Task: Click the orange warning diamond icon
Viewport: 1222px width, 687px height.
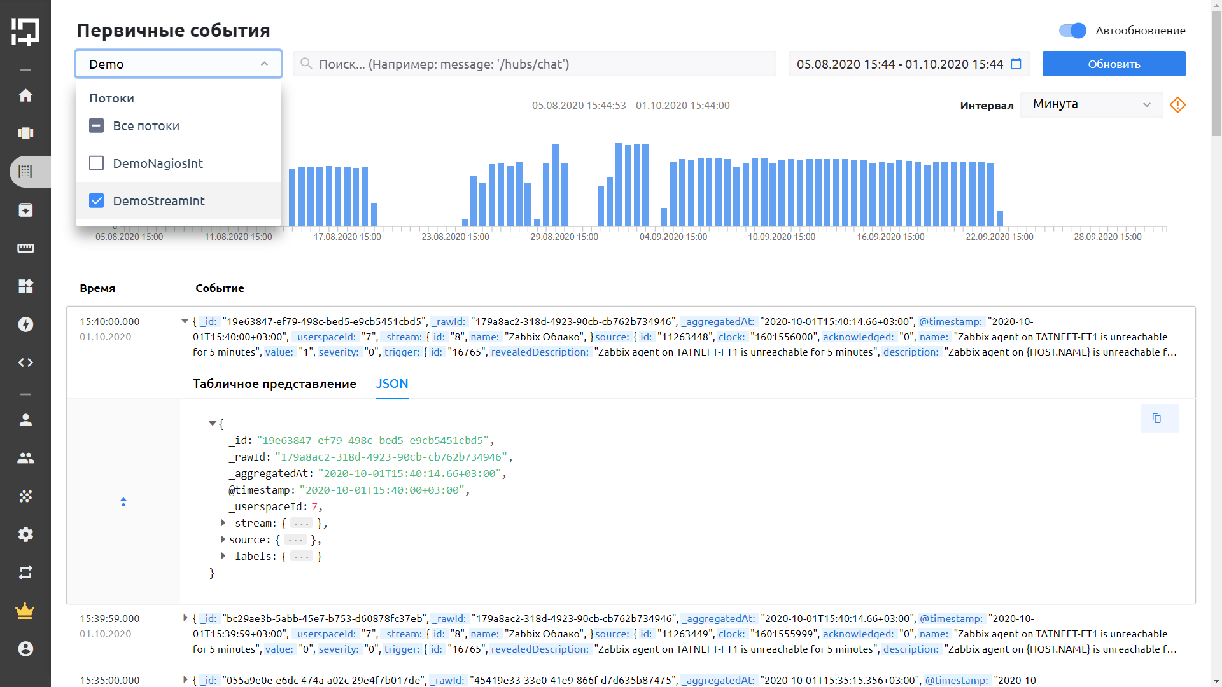Action: point(1177,104)
